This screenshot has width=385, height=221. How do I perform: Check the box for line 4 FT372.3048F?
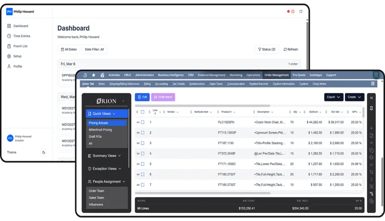coord(142,154)
